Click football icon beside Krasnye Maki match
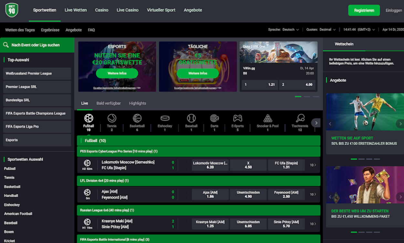This screenshot has height=243, width=404. coord(87,222)
